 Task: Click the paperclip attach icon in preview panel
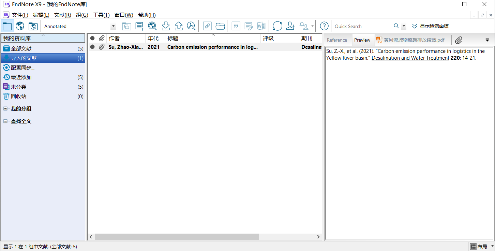click(x=459, y=40)
